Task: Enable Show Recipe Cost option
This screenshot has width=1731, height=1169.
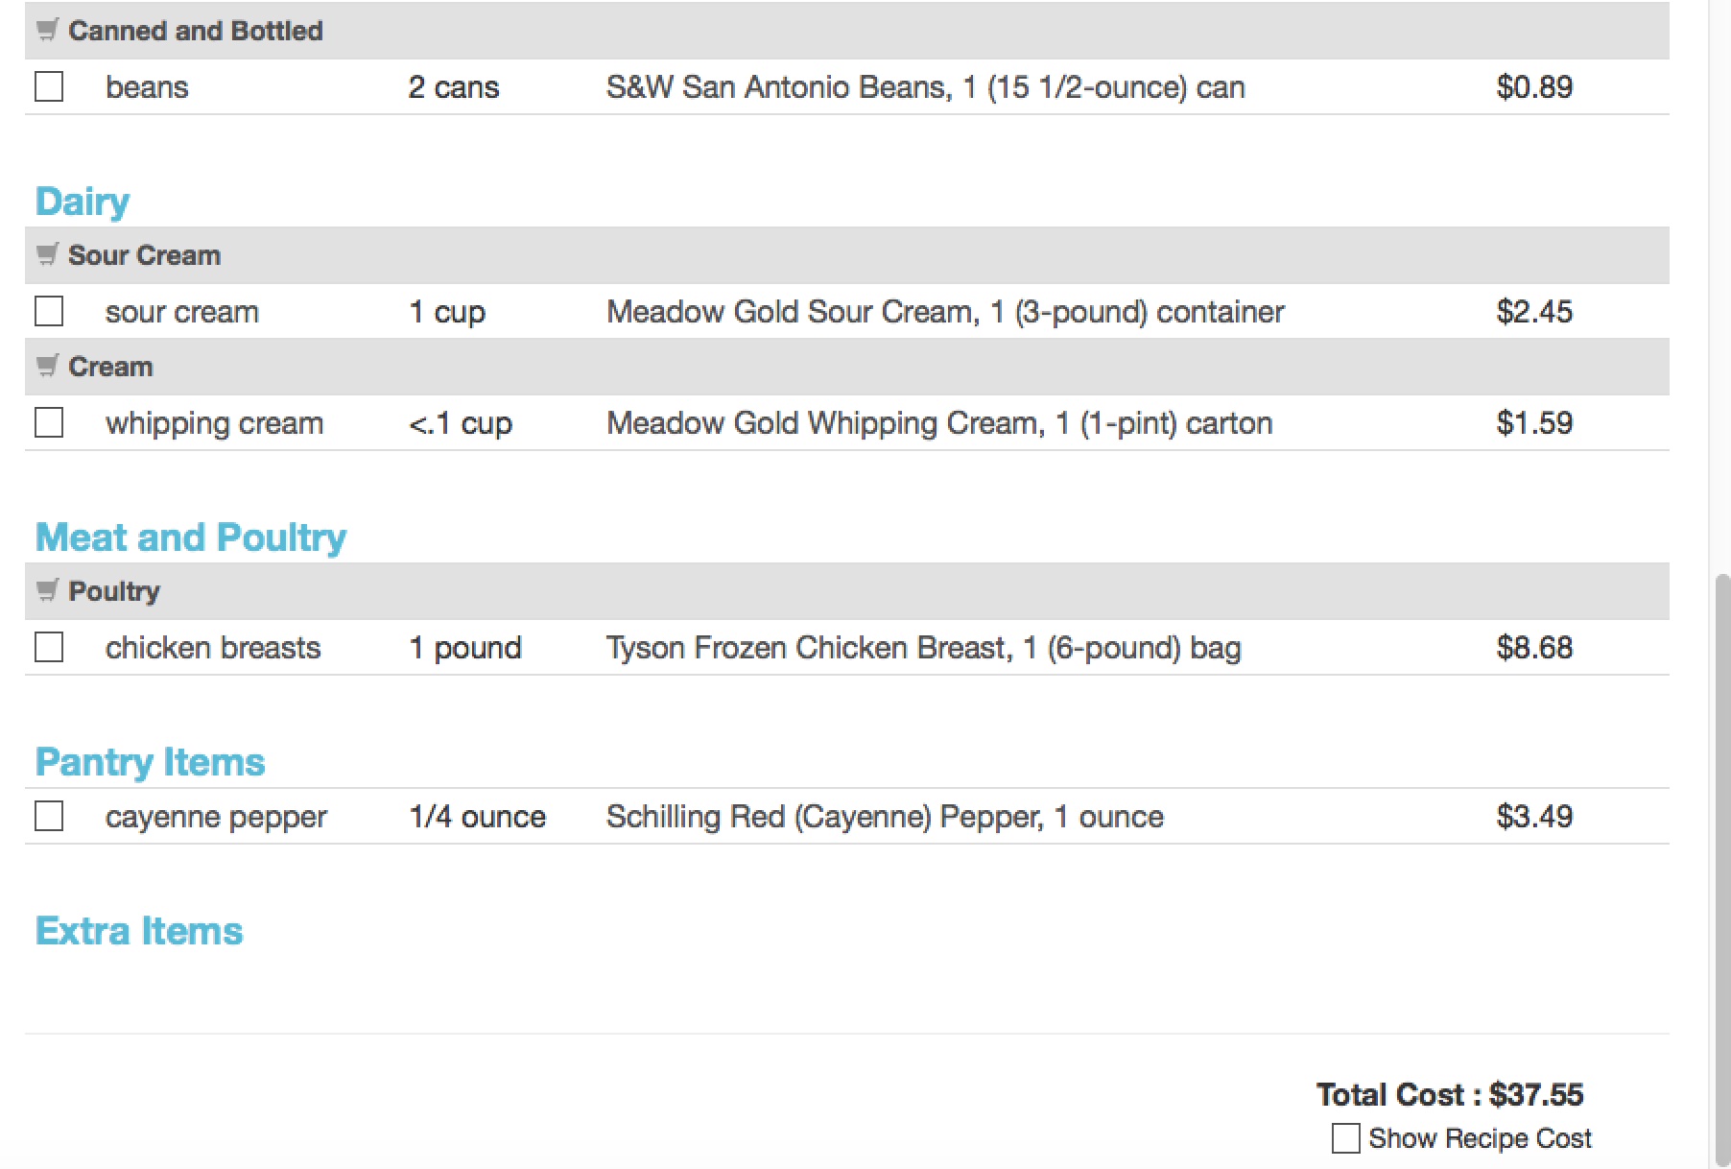Action: coord(1345,1138)
